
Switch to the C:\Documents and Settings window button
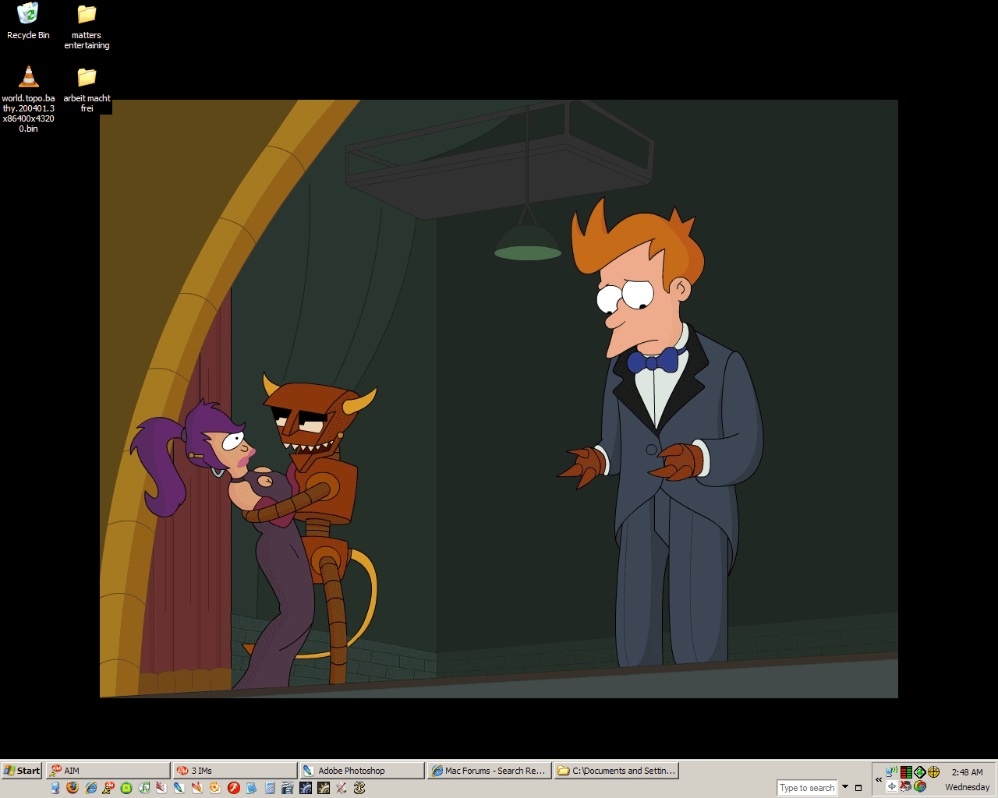pyautogui.click(x=616, y=771)
